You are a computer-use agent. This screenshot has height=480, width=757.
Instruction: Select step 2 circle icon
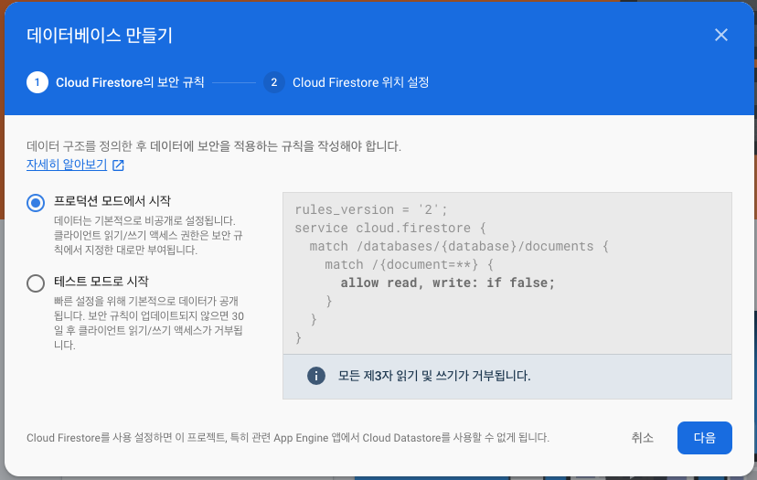point(273,82)
